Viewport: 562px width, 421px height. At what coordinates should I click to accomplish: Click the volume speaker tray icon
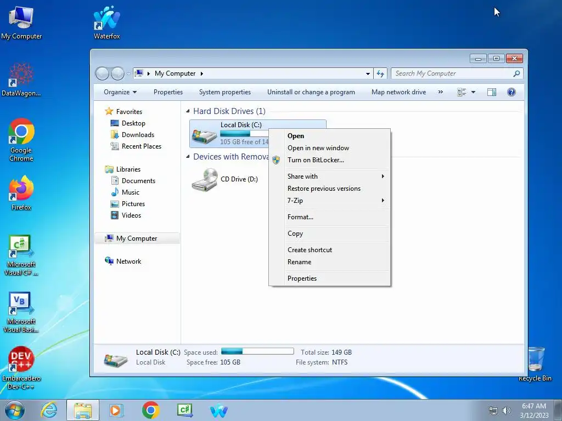click(x=507, y=411)
